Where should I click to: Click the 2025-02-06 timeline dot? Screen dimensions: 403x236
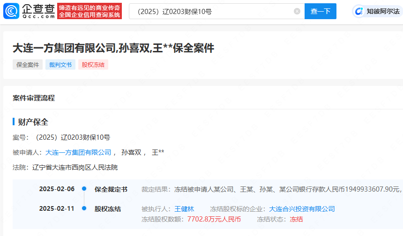point(84,189)
